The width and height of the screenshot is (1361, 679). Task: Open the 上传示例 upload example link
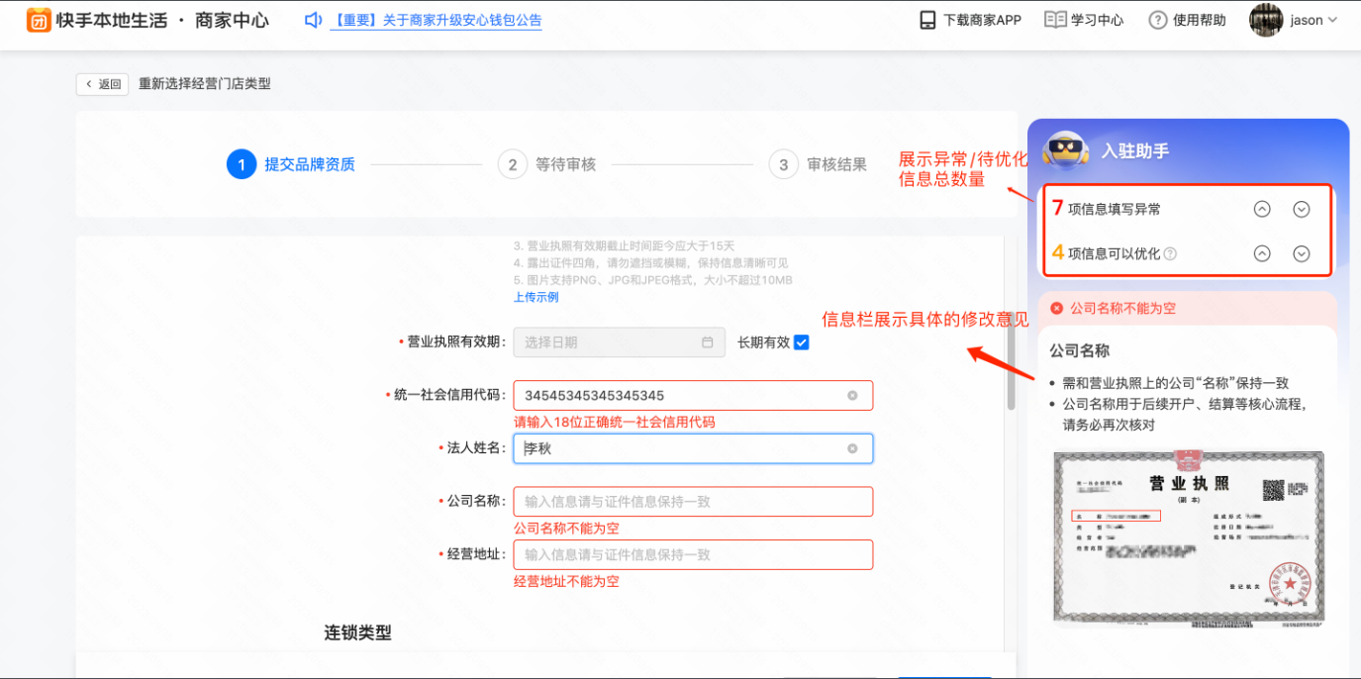(x=535, y=297)
